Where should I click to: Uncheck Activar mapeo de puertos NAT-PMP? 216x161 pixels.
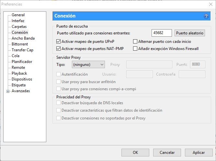tap(58, 49)
